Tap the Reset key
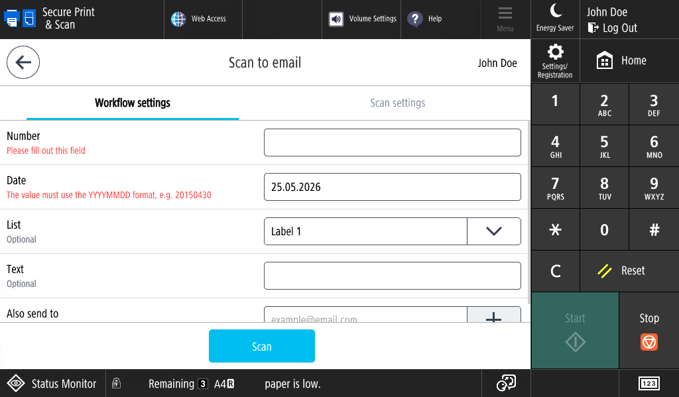This screenshot has height=397, width=679. (629, 271)
